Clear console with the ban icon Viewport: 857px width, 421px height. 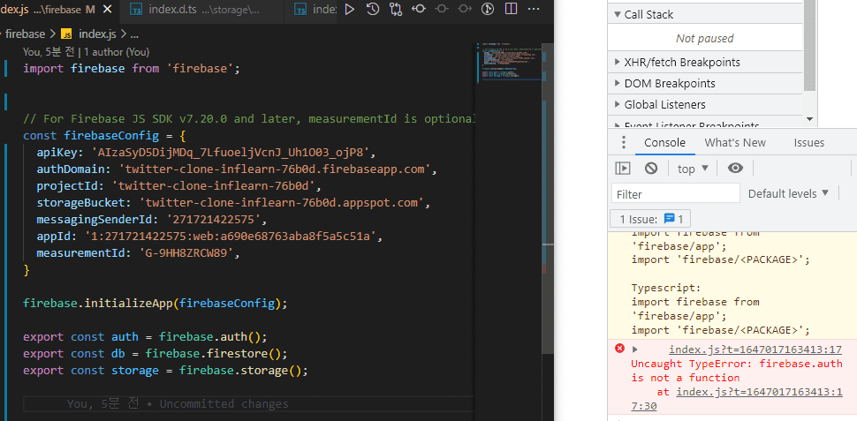(651, 169)
